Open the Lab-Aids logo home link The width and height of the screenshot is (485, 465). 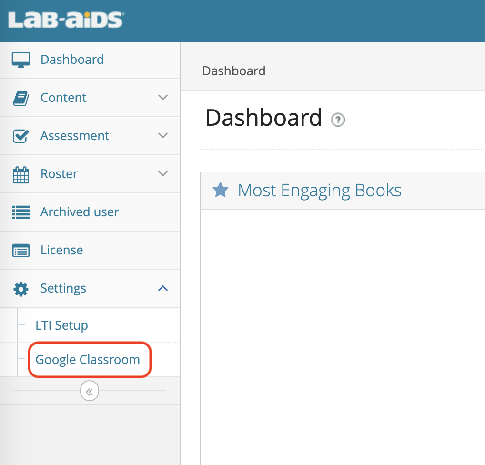coord(66,20)
